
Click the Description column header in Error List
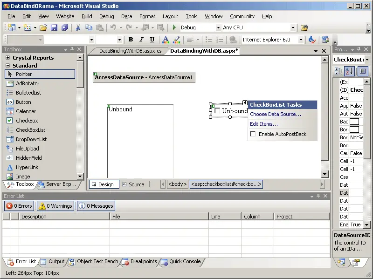point(64,217)
